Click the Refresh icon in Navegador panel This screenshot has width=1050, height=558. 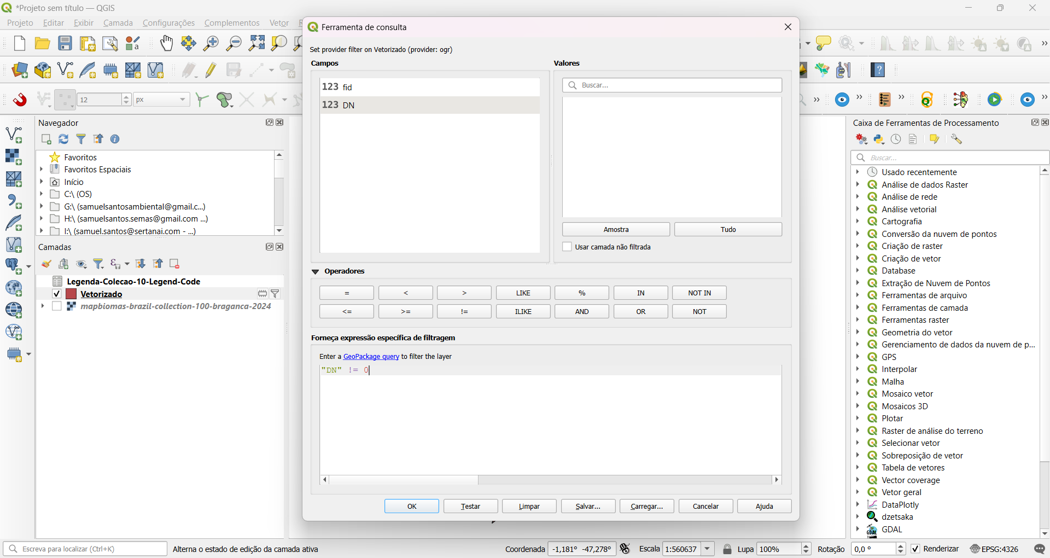point(63,139)
